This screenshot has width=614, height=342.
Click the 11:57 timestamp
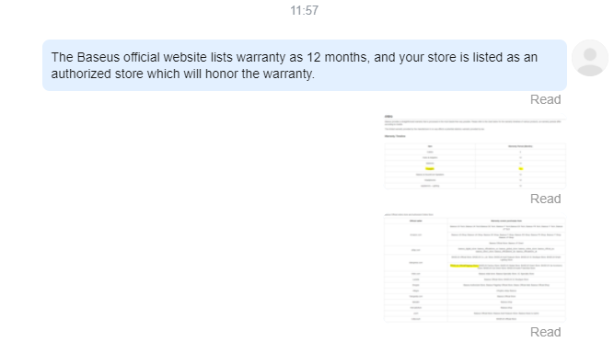point(305,10)
